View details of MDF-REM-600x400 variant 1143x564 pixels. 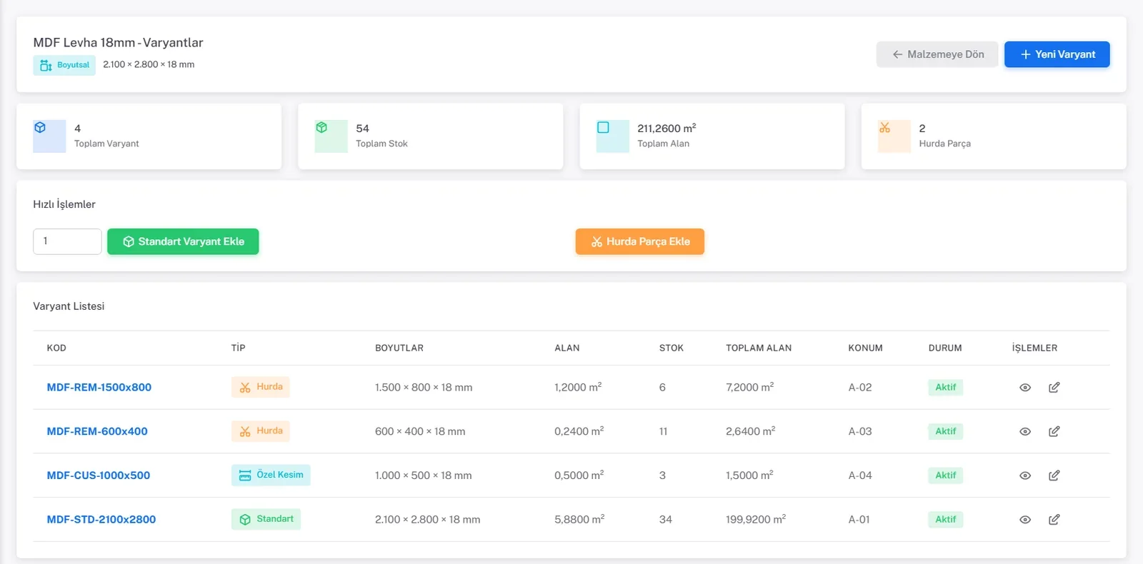pyautogui.click(x=1025, y=432)
